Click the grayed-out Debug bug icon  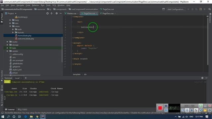(192, 9)
